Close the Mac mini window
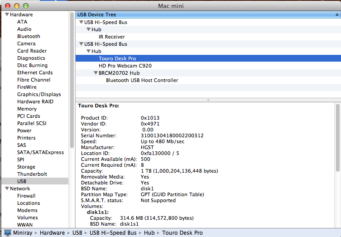Screen dimensions: 341x237 pos(8,6)
